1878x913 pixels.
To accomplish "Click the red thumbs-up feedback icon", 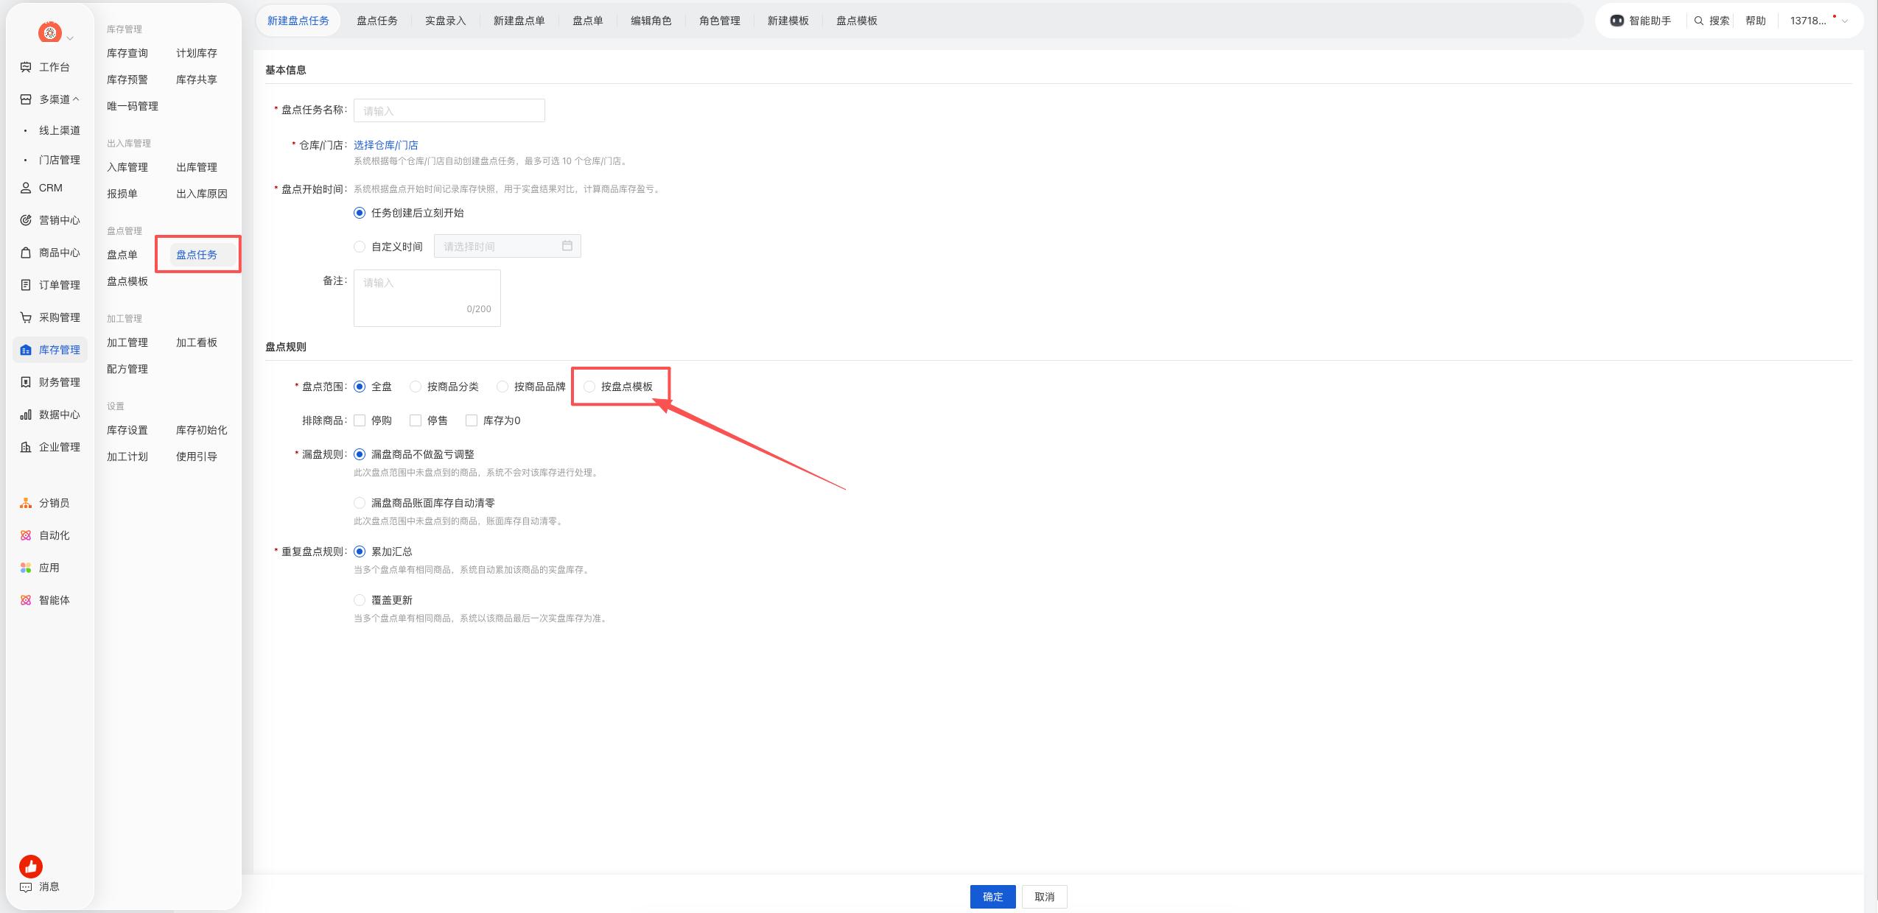I will tap(31, 867).
